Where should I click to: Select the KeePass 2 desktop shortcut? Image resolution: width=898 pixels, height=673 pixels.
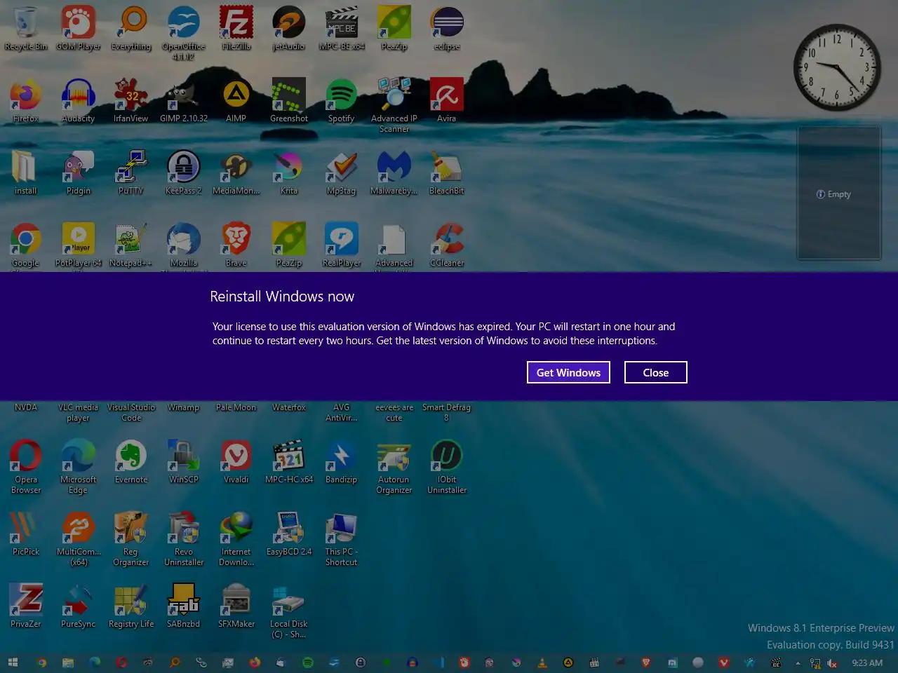pos(184,172)
